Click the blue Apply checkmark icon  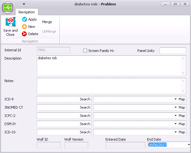click(x=24, y=19)
